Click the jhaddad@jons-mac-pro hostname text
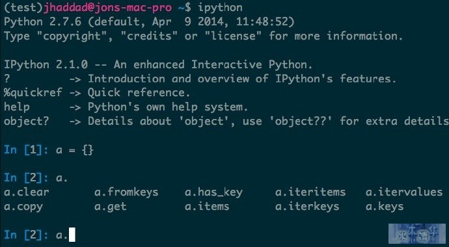 pyautogui.click(x=107, y=8)
